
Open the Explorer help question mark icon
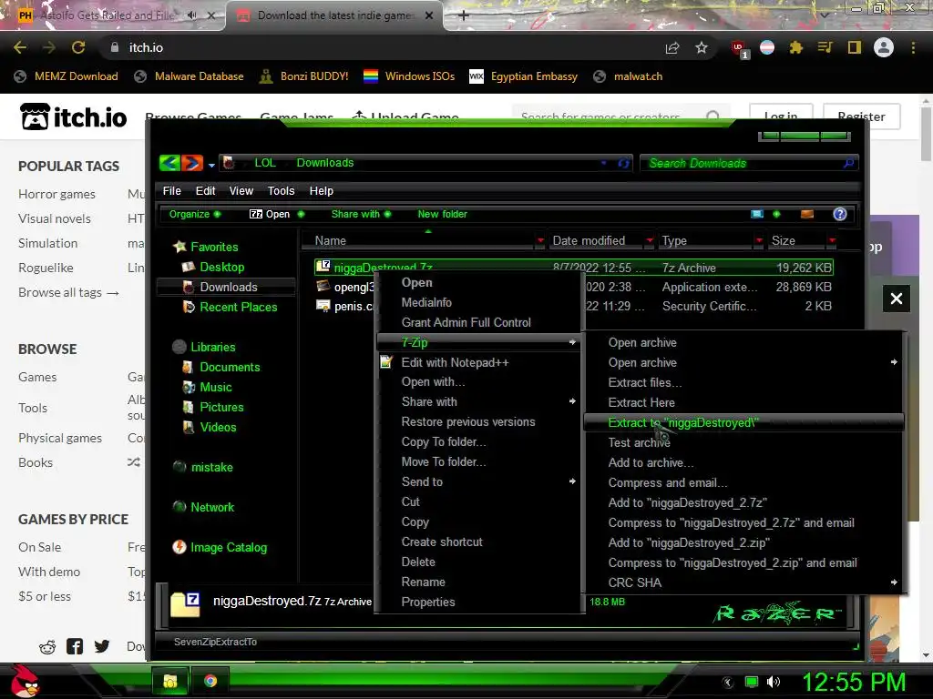point(839,214)
